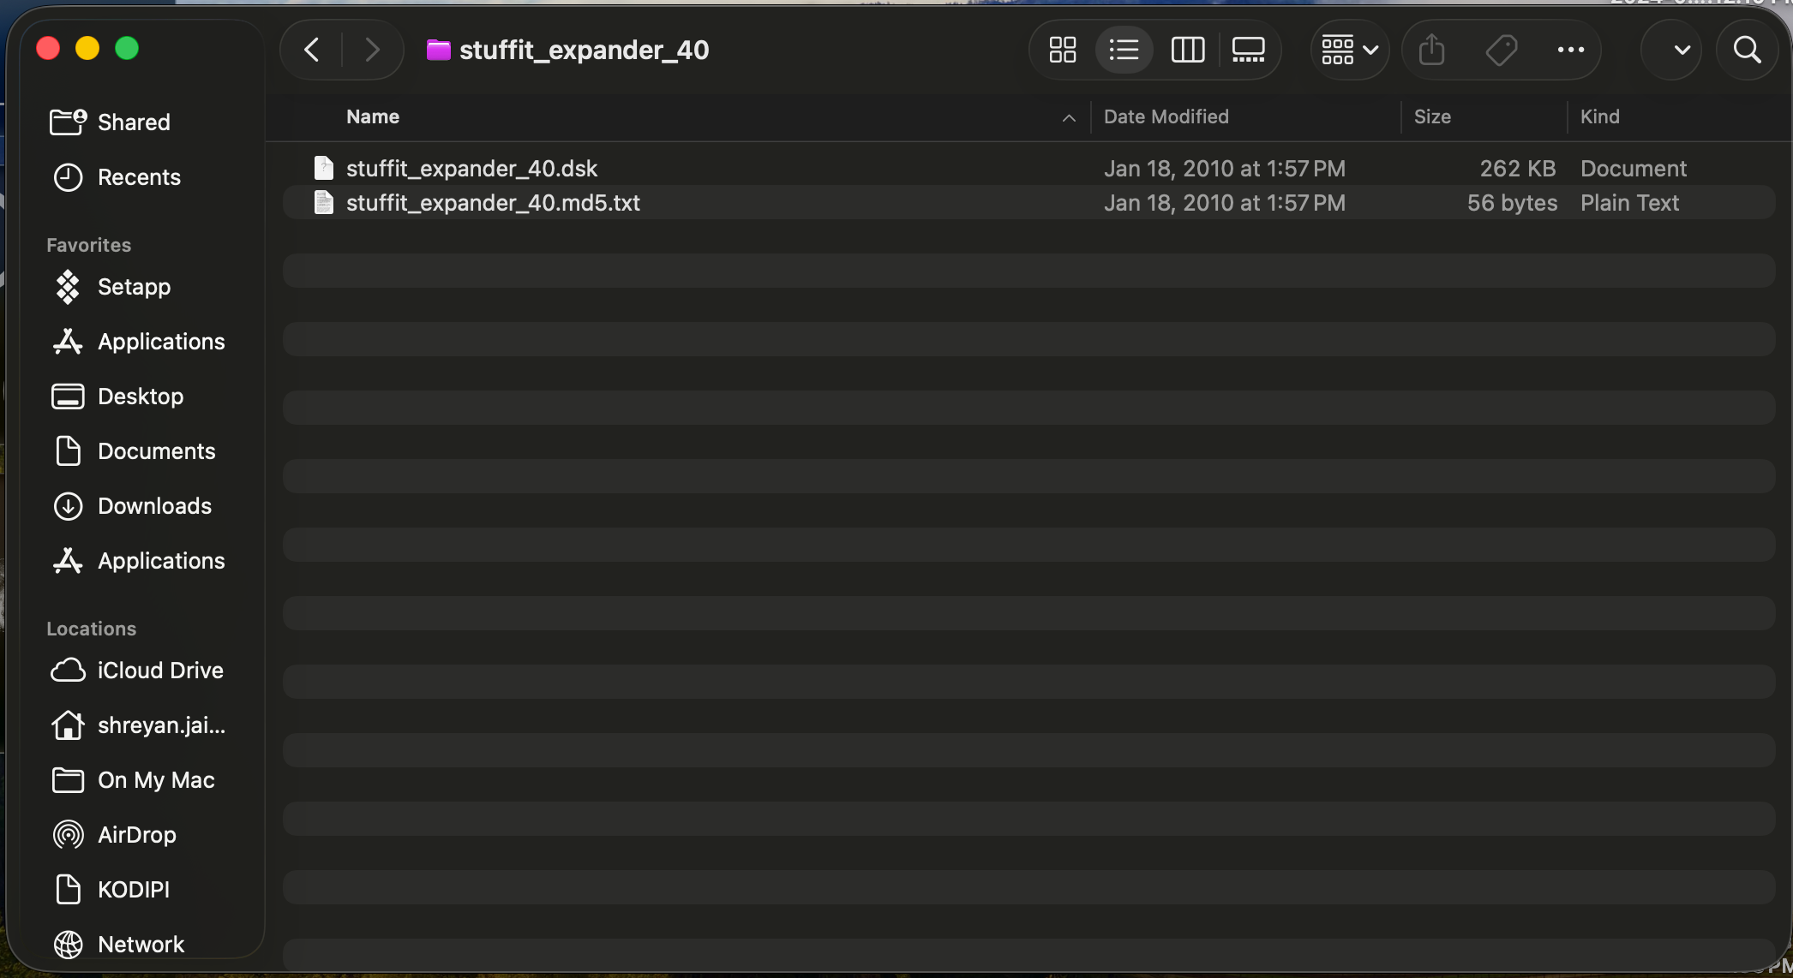
Task: Click the 262 KB size cell
Action: pyautogui.click(x=1517, y=169)
